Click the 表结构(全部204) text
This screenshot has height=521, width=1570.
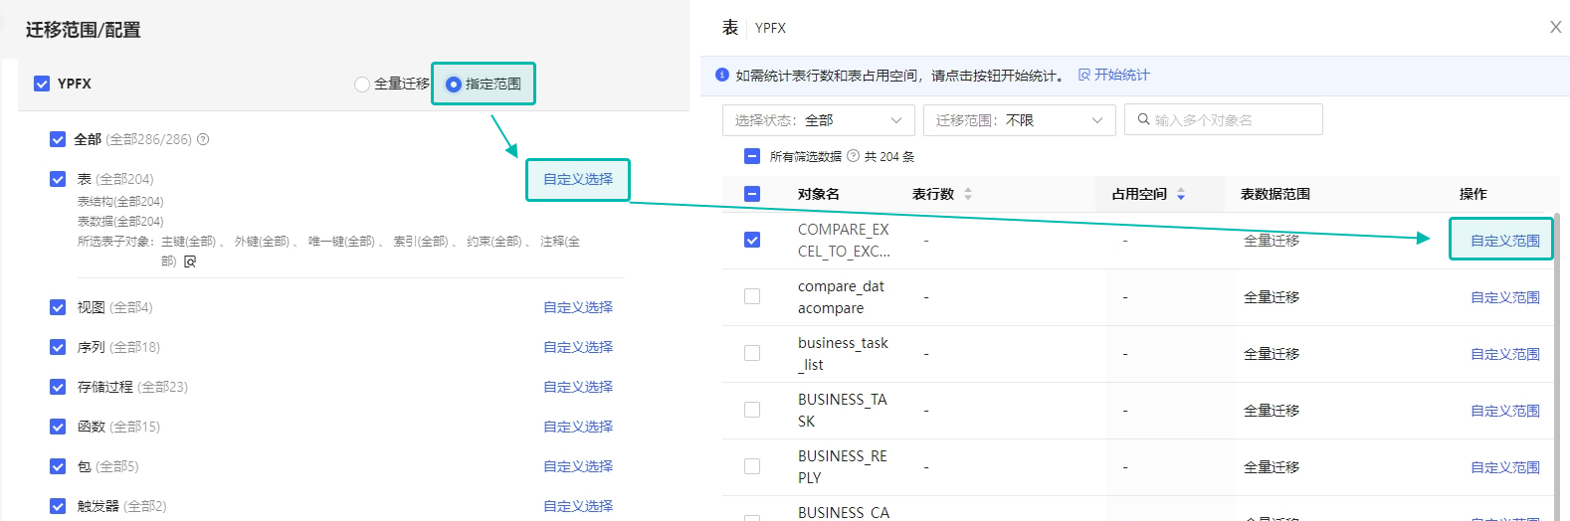tap(120, 202)
